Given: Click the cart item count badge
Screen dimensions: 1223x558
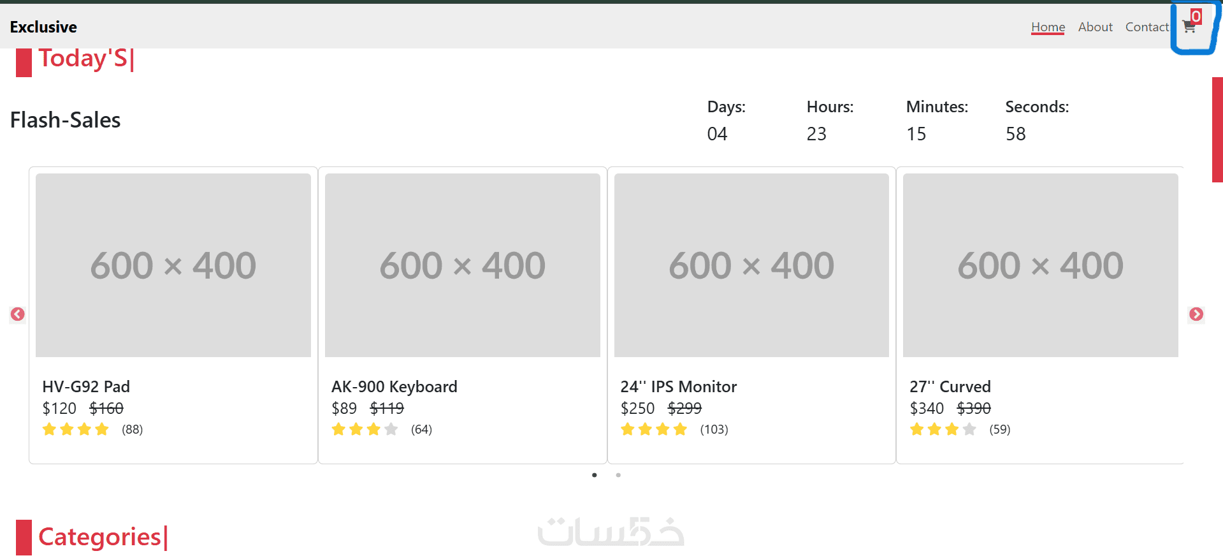Looking at the screenshot, I should click(x=1196, y=17).
